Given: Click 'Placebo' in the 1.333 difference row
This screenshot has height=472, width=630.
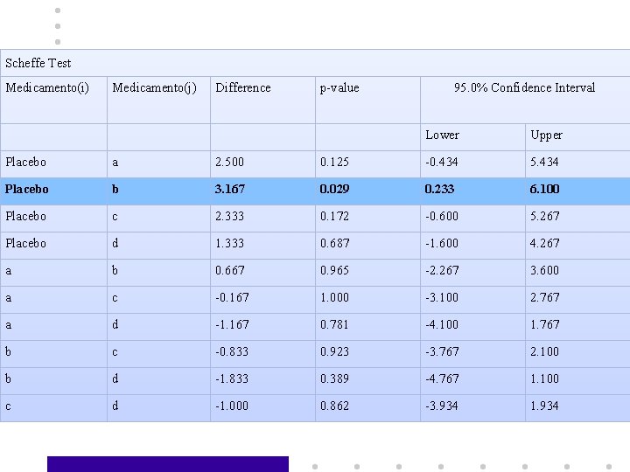Looking at the screenshot, I should point(25,243).
